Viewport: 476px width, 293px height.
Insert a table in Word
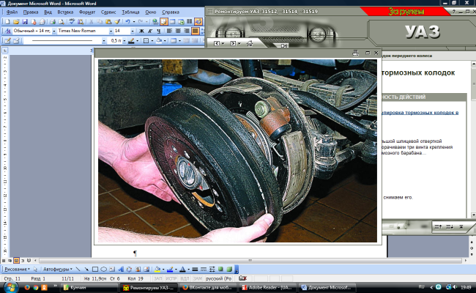click(172, 21)
